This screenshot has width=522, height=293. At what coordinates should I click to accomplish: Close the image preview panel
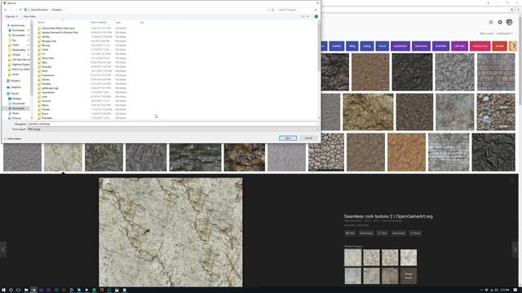point(512,180)
